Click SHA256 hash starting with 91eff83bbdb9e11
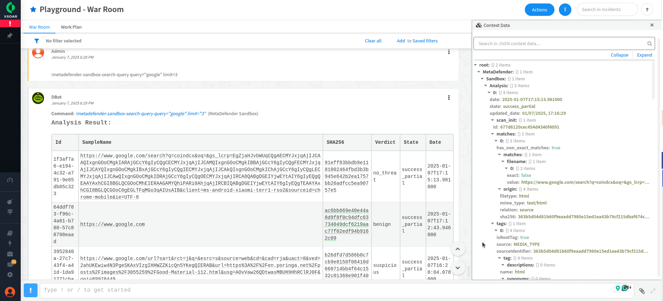 pos(347,176)
